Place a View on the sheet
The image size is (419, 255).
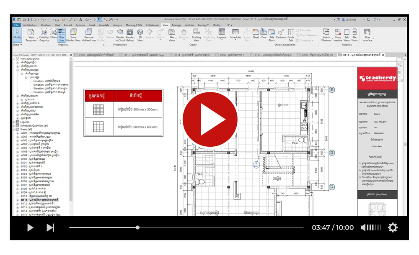(264, 34)
